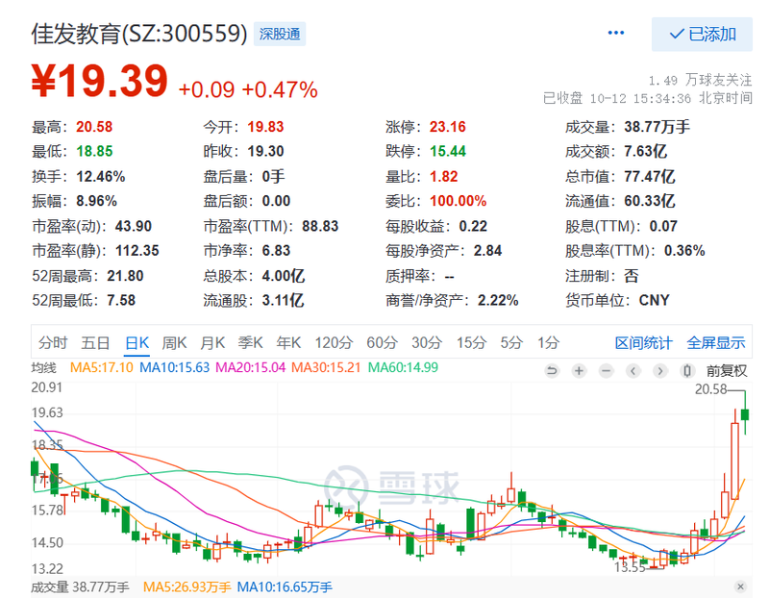Select the 60分 interval tab

tap(382, 342)
